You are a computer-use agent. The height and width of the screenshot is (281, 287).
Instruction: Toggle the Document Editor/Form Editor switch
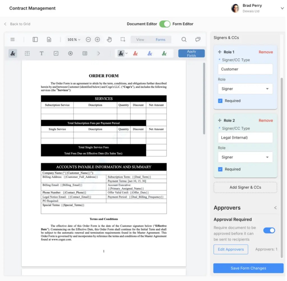[165, 24]
